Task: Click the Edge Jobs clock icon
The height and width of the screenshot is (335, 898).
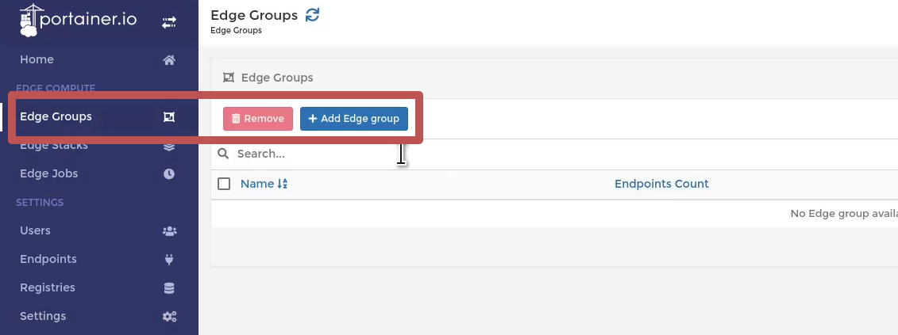Action: [169, 173]
